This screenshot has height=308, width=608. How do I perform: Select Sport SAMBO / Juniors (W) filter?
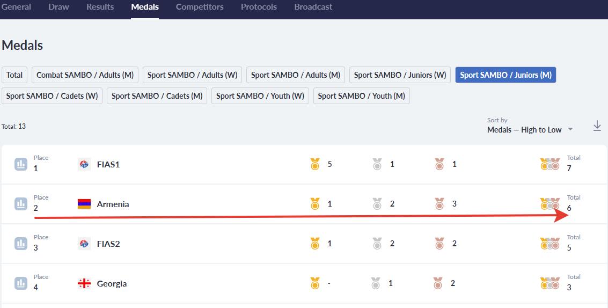coord(400,75)
